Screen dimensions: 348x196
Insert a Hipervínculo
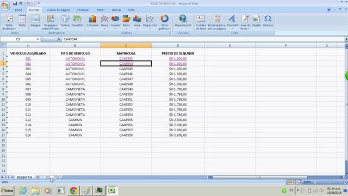tap(183, 21)
